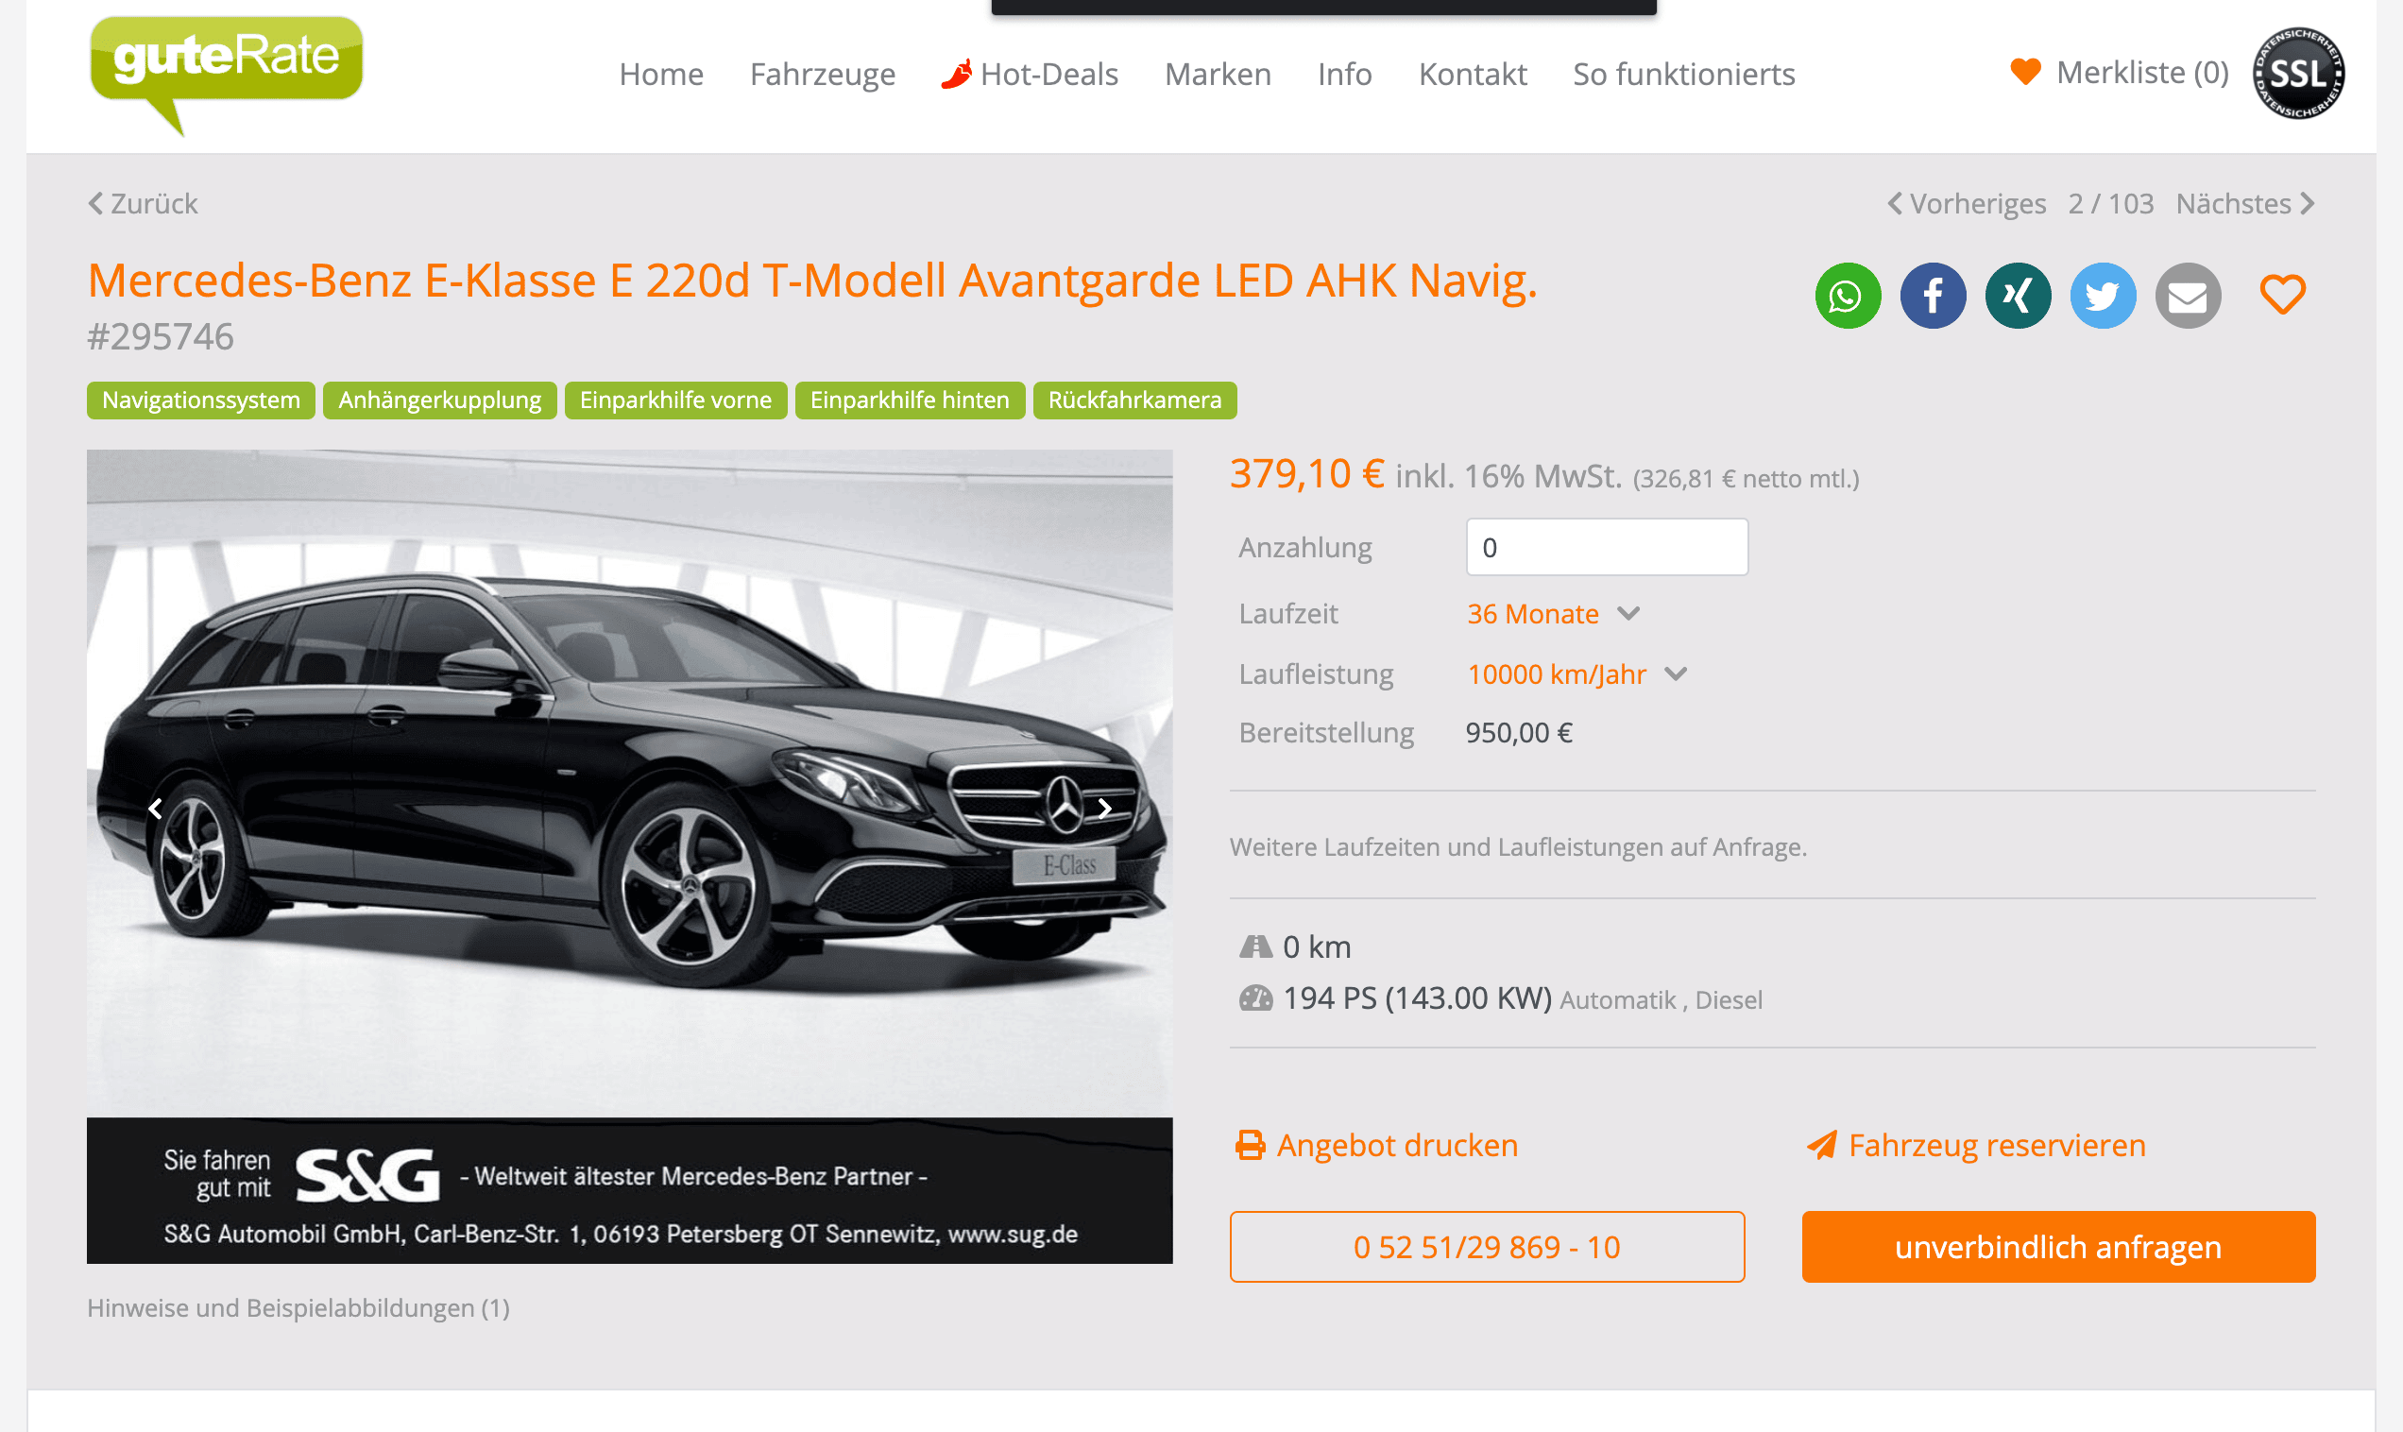Share this car on Facebook
Viewport: 2403px width, 1432px height.
pyautogui.click(x=1933, y=296)
